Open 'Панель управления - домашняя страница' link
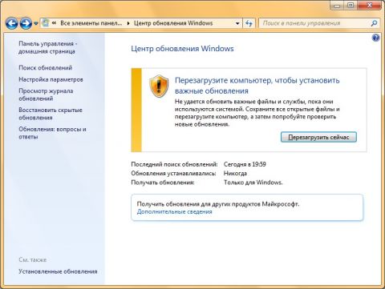This screenshot has height=289, width=385. click(x=48, y=47)
